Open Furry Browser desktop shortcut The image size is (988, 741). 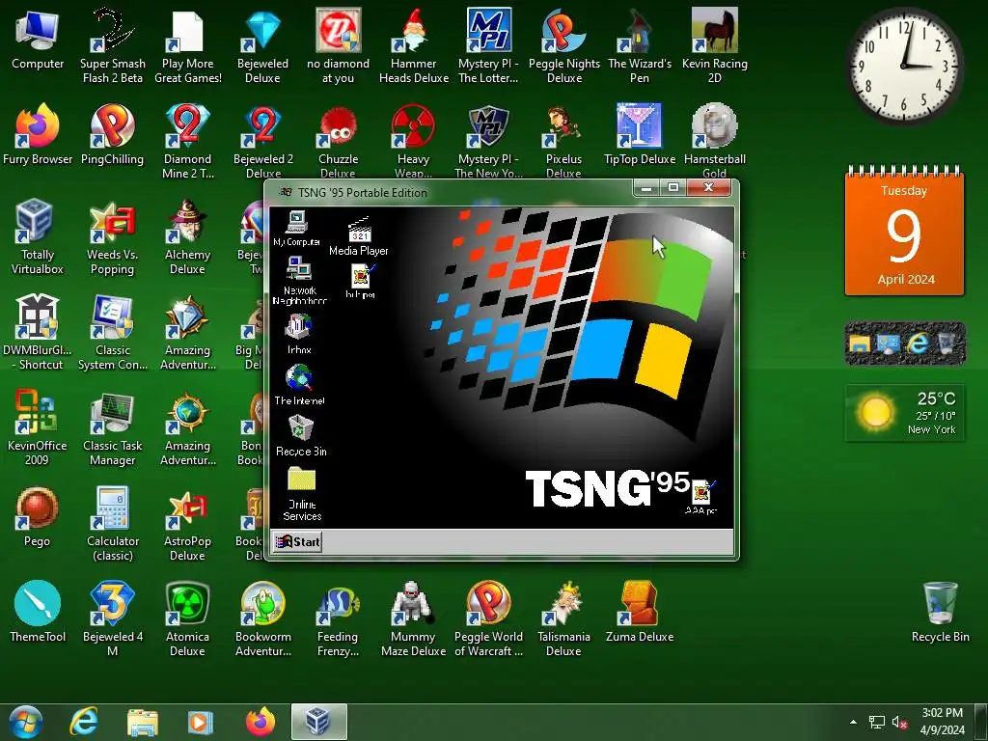38,135
